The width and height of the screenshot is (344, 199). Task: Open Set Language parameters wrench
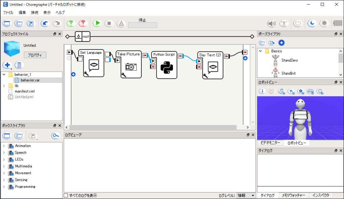point(86,74)
